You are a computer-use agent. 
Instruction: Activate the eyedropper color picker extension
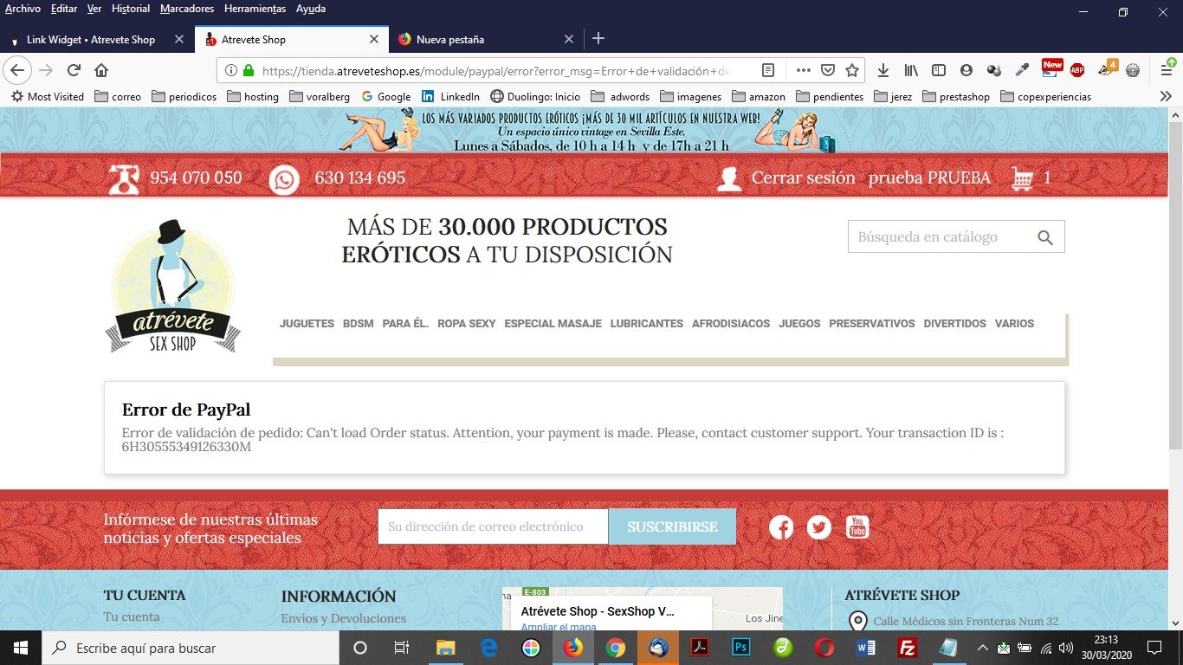click(1023, 70)
